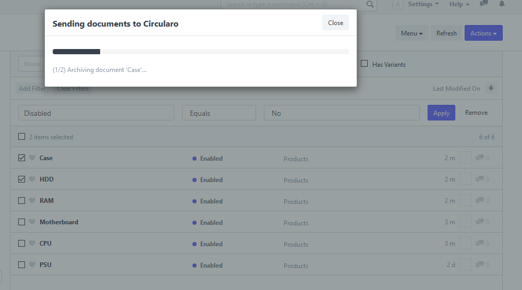The width and height of the screenshot is (522, 290).
Task: Toggle the select-all items checkbox
Action: [21, 137]
